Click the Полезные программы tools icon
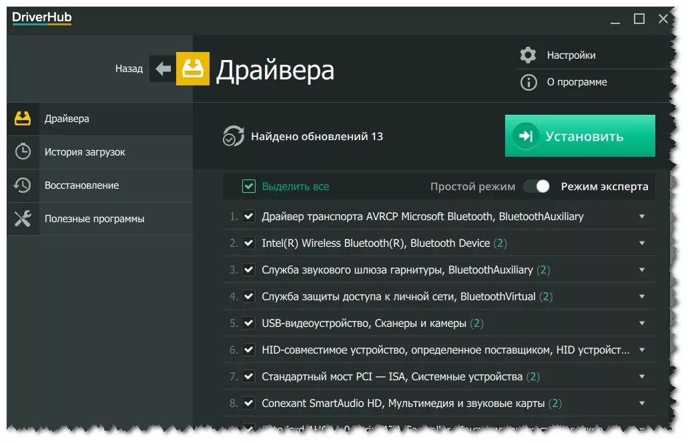This screenshot has width=688, height=443. pos(23,218)
